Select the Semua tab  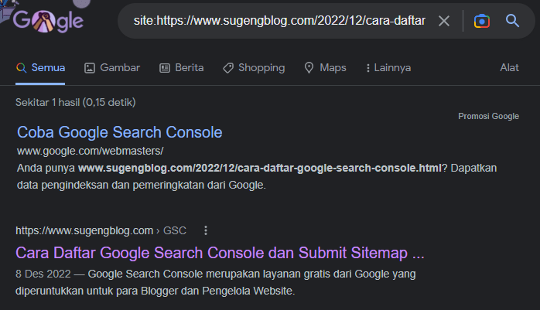pyautogui.click(x=41, y=68)
